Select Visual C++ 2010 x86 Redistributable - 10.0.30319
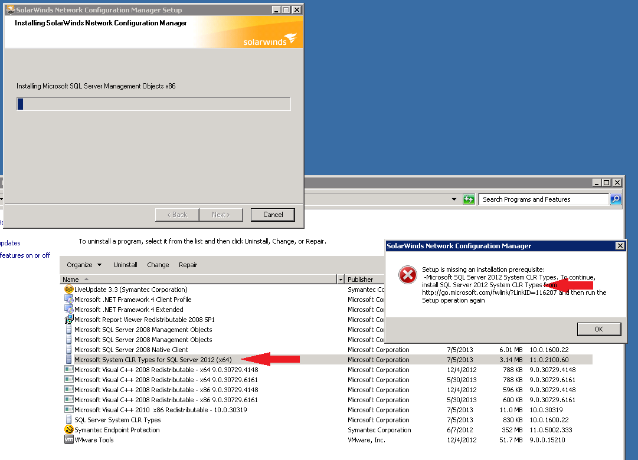638x460 pixels. tap(161, 409)
